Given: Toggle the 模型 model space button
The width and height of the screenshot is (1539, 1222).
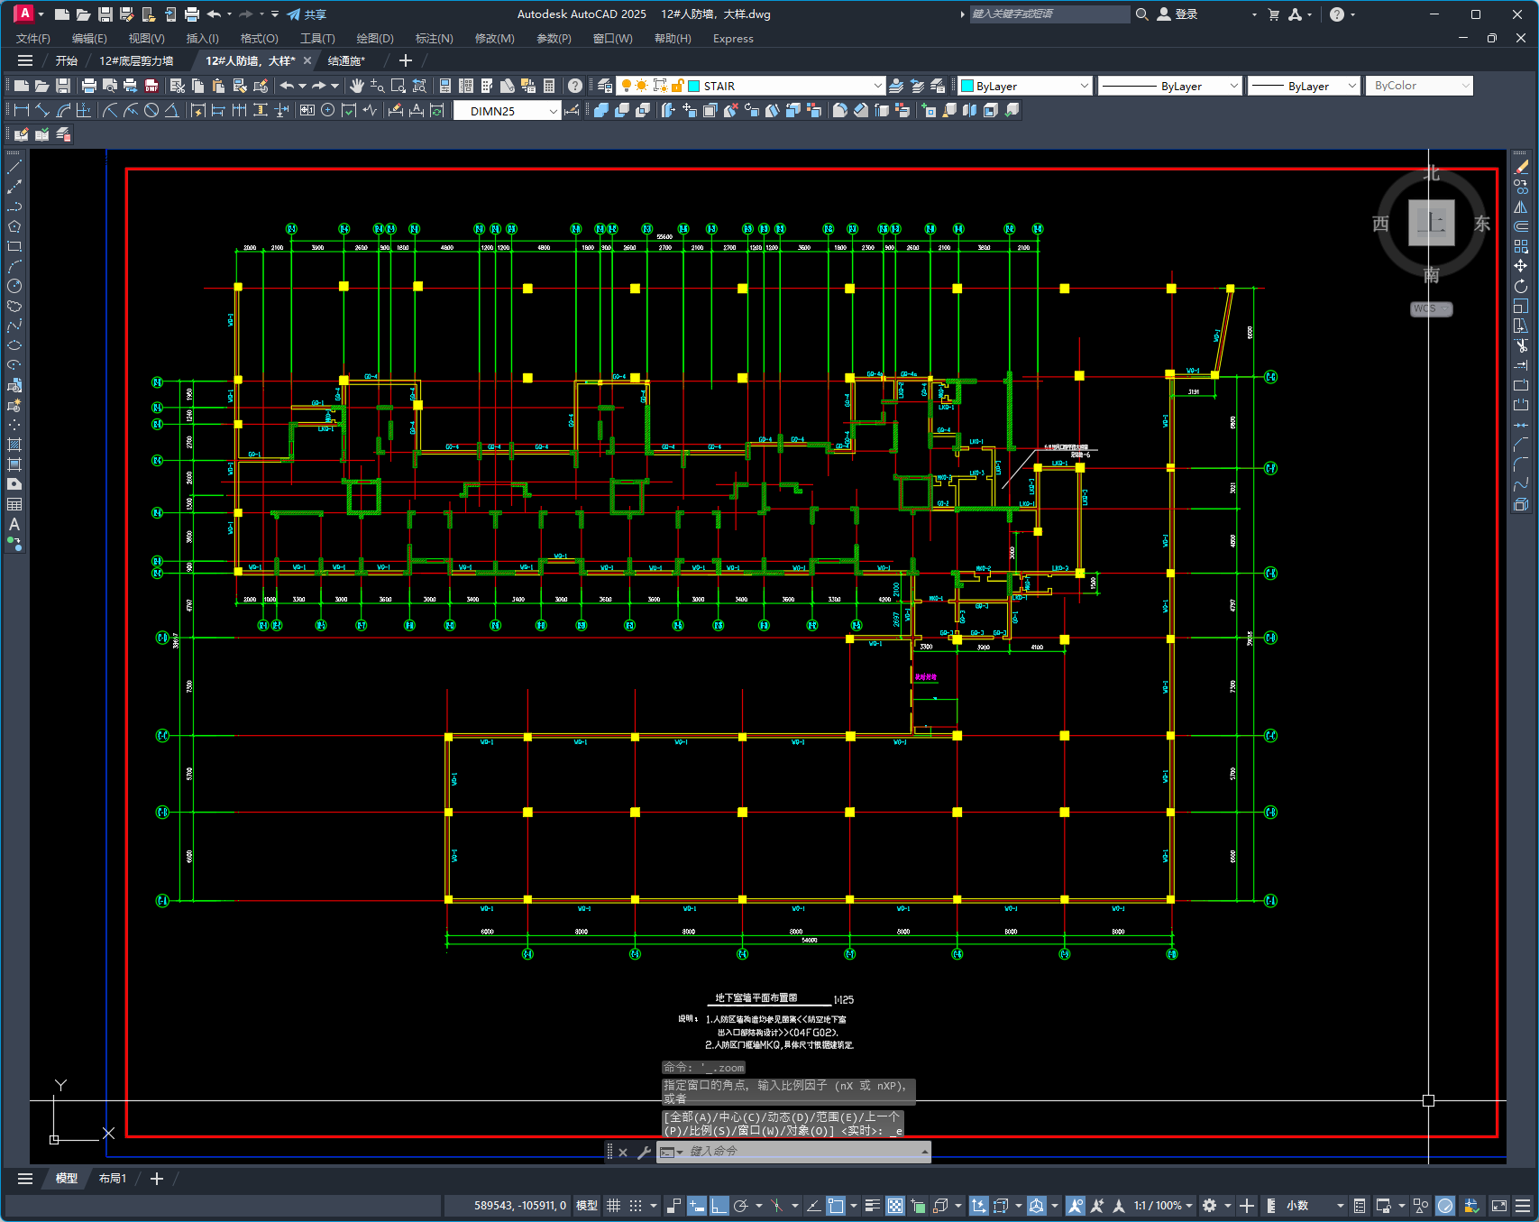Looking at the screenshot, I should click(x=586, y=1206).
